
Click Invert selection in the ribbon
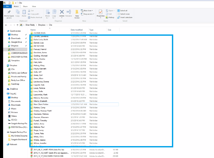click(124, 17)
